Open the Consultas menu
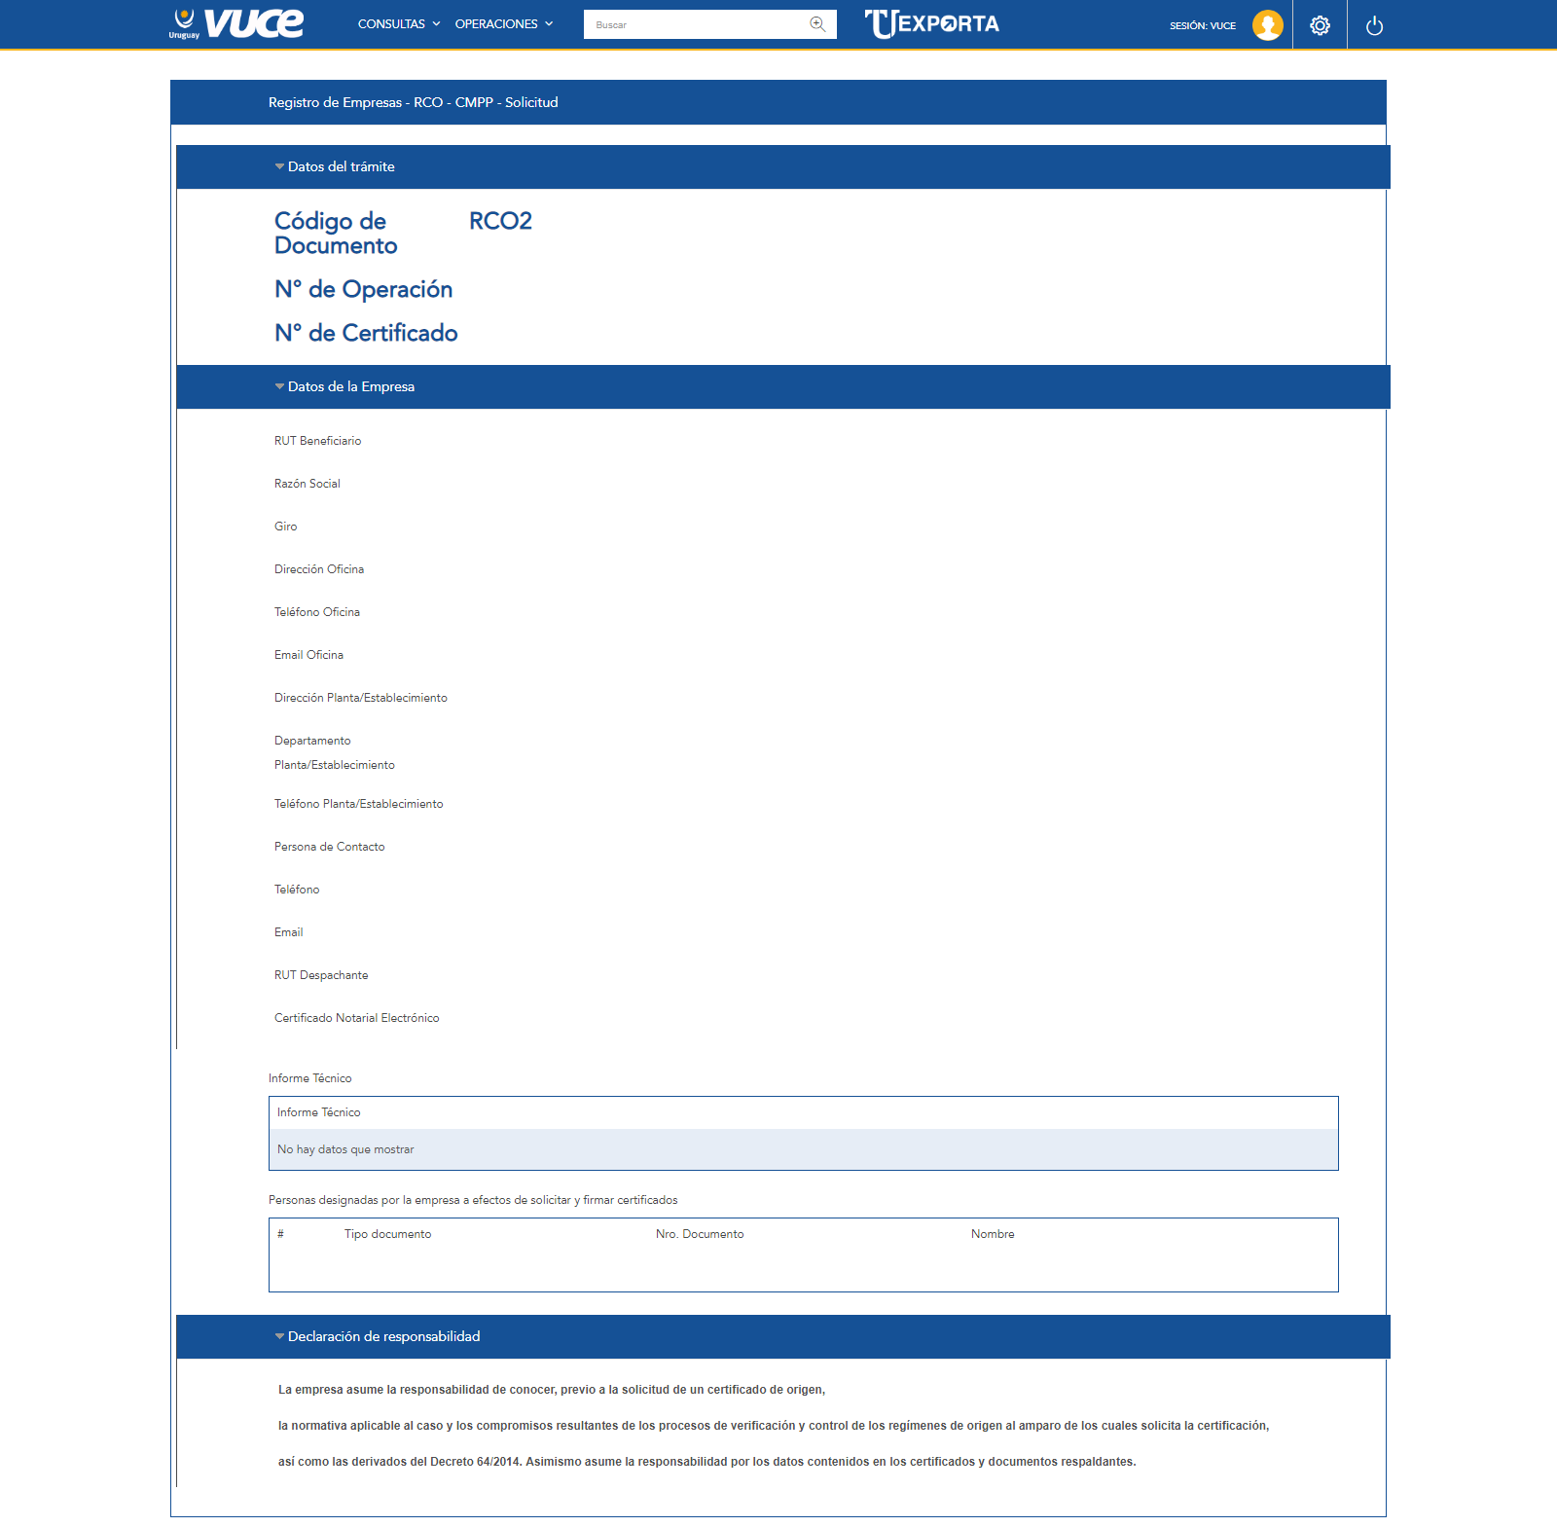 click(398, 24)
